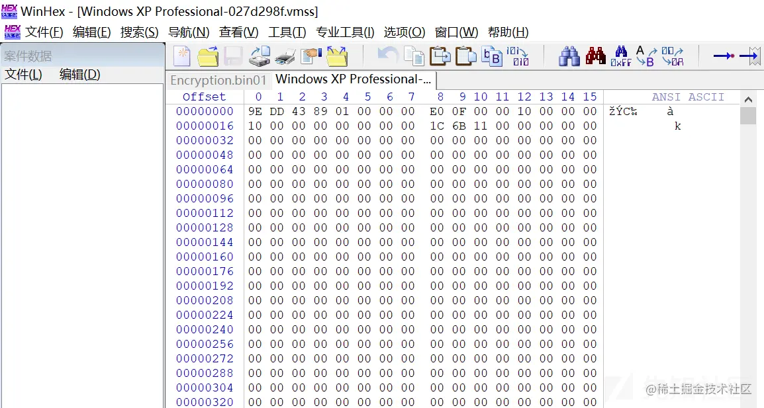Click the Print icon
This screenshot has width=764, height=408.
click(x=285, y=56)
